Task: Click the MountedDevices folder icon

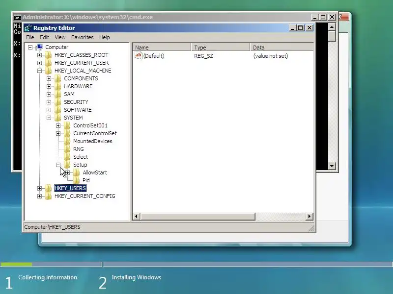Action: tap(67, 141)
